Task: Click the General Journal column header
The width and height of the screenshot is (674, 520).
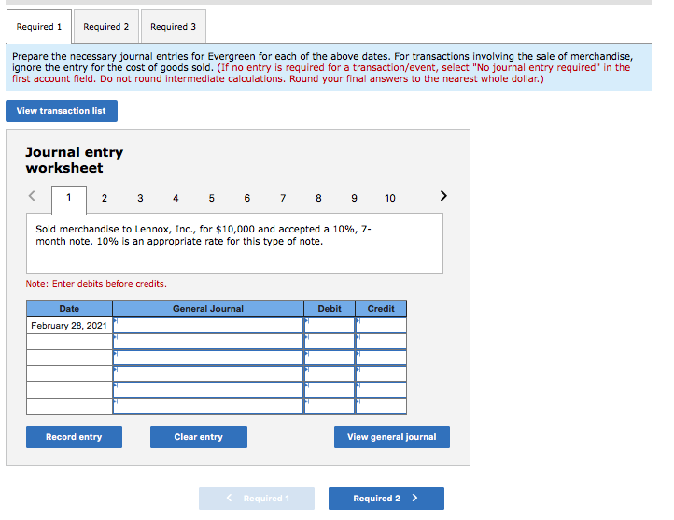Action: pyautogui.click(x=208, y=309)
